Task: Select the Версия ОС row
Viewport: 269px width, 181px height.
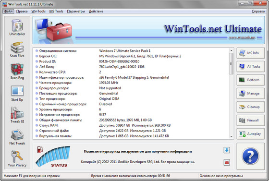Action: (x=132, y=56)
